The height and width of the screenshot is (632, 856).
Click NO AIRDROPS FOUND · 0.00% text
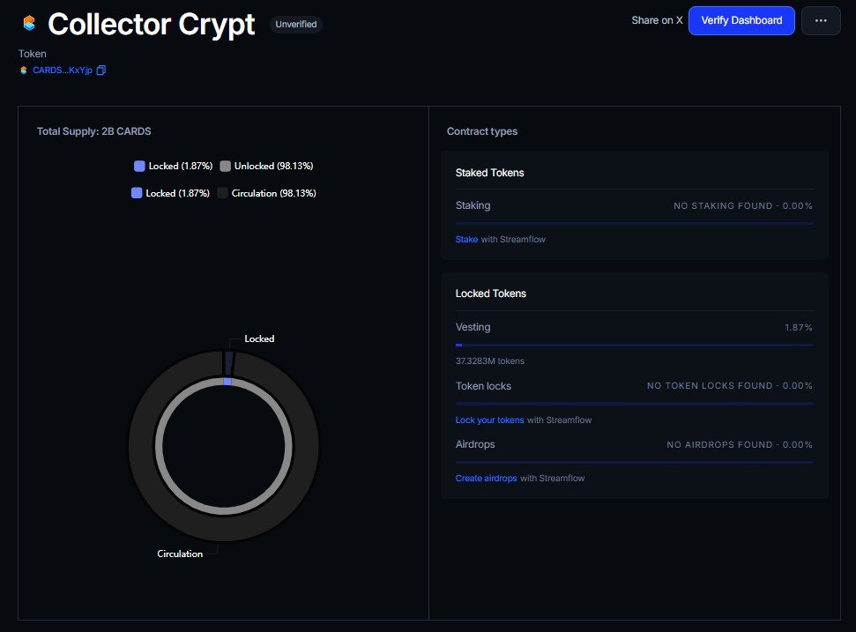point(740,445)
